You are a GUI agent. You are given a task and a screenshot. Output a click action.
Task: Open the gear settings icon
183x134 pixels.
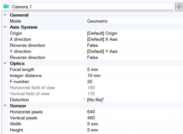[x=179, y=6]
